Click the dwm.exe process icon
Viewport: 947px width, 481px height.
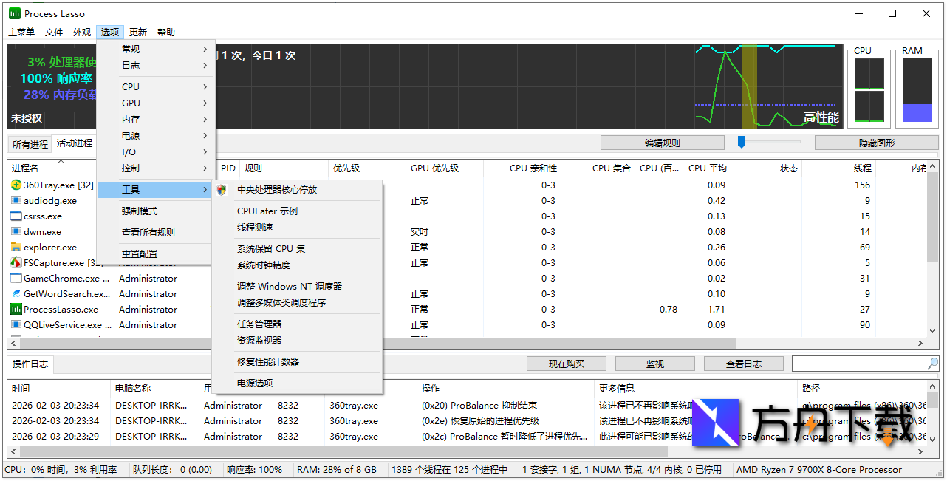[16, 232]
